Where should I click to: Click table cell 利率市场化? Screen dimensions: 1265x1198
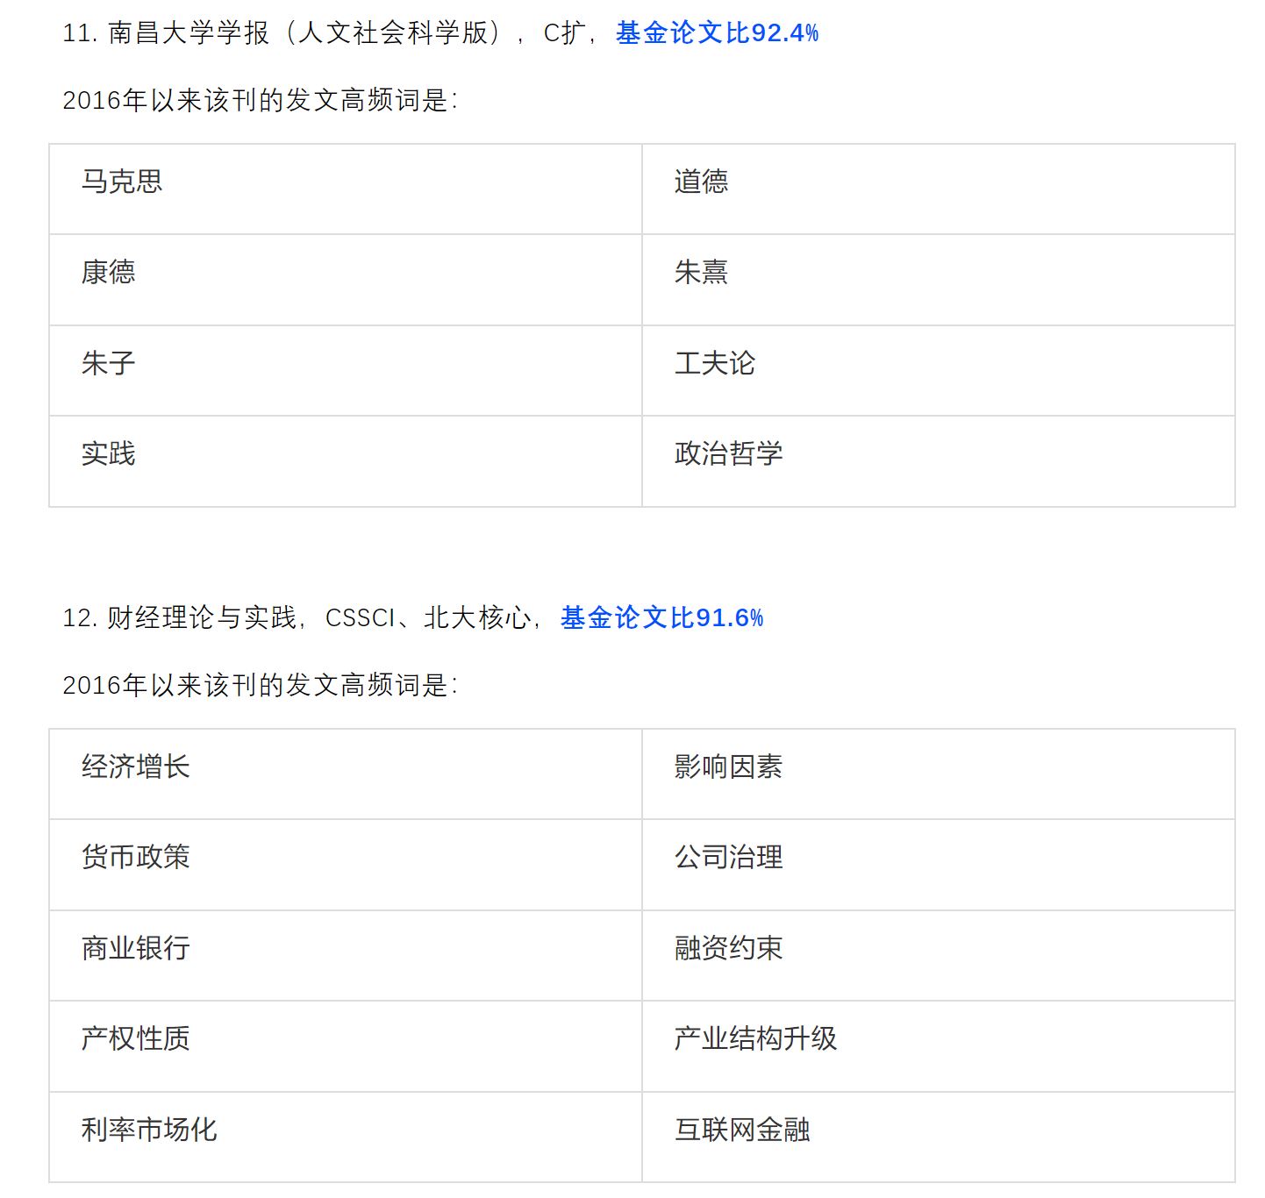point(346,1137)
